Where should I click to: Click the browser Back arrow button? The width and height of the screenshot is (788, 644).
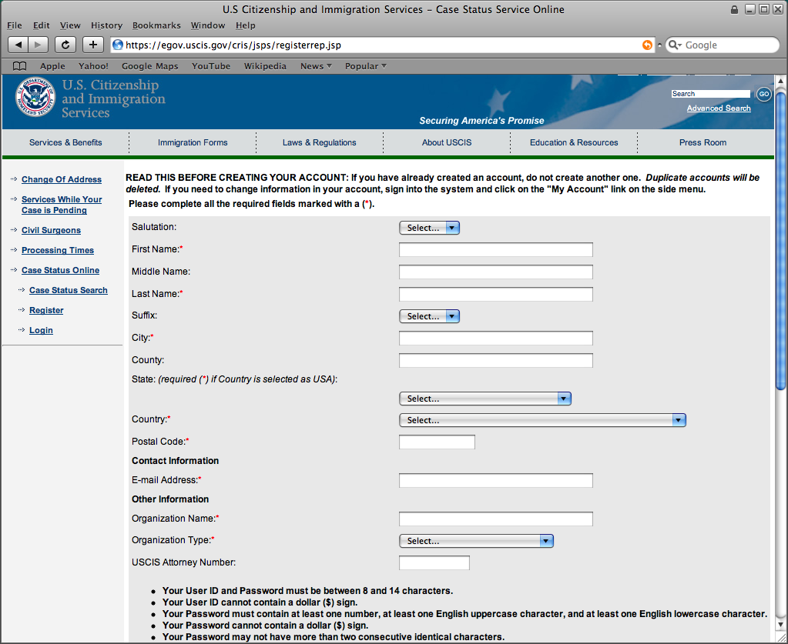18,45
